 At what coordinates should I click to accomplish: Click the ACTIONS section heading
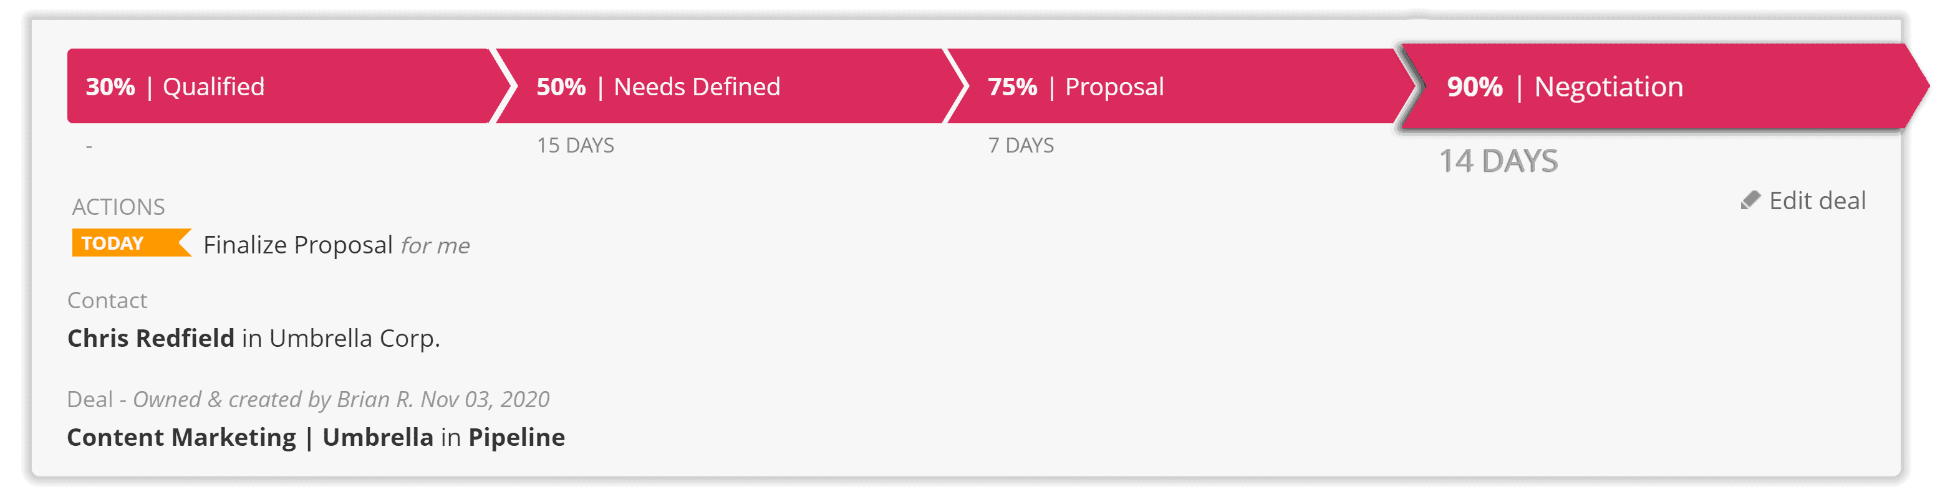pyautogui.click(x=118, y=207)
